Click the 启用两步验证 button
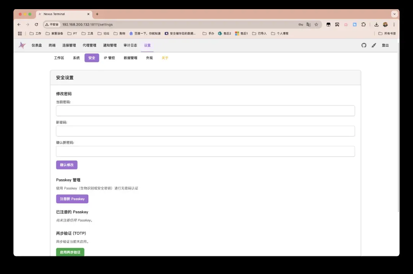 click(x=70, y=252)
